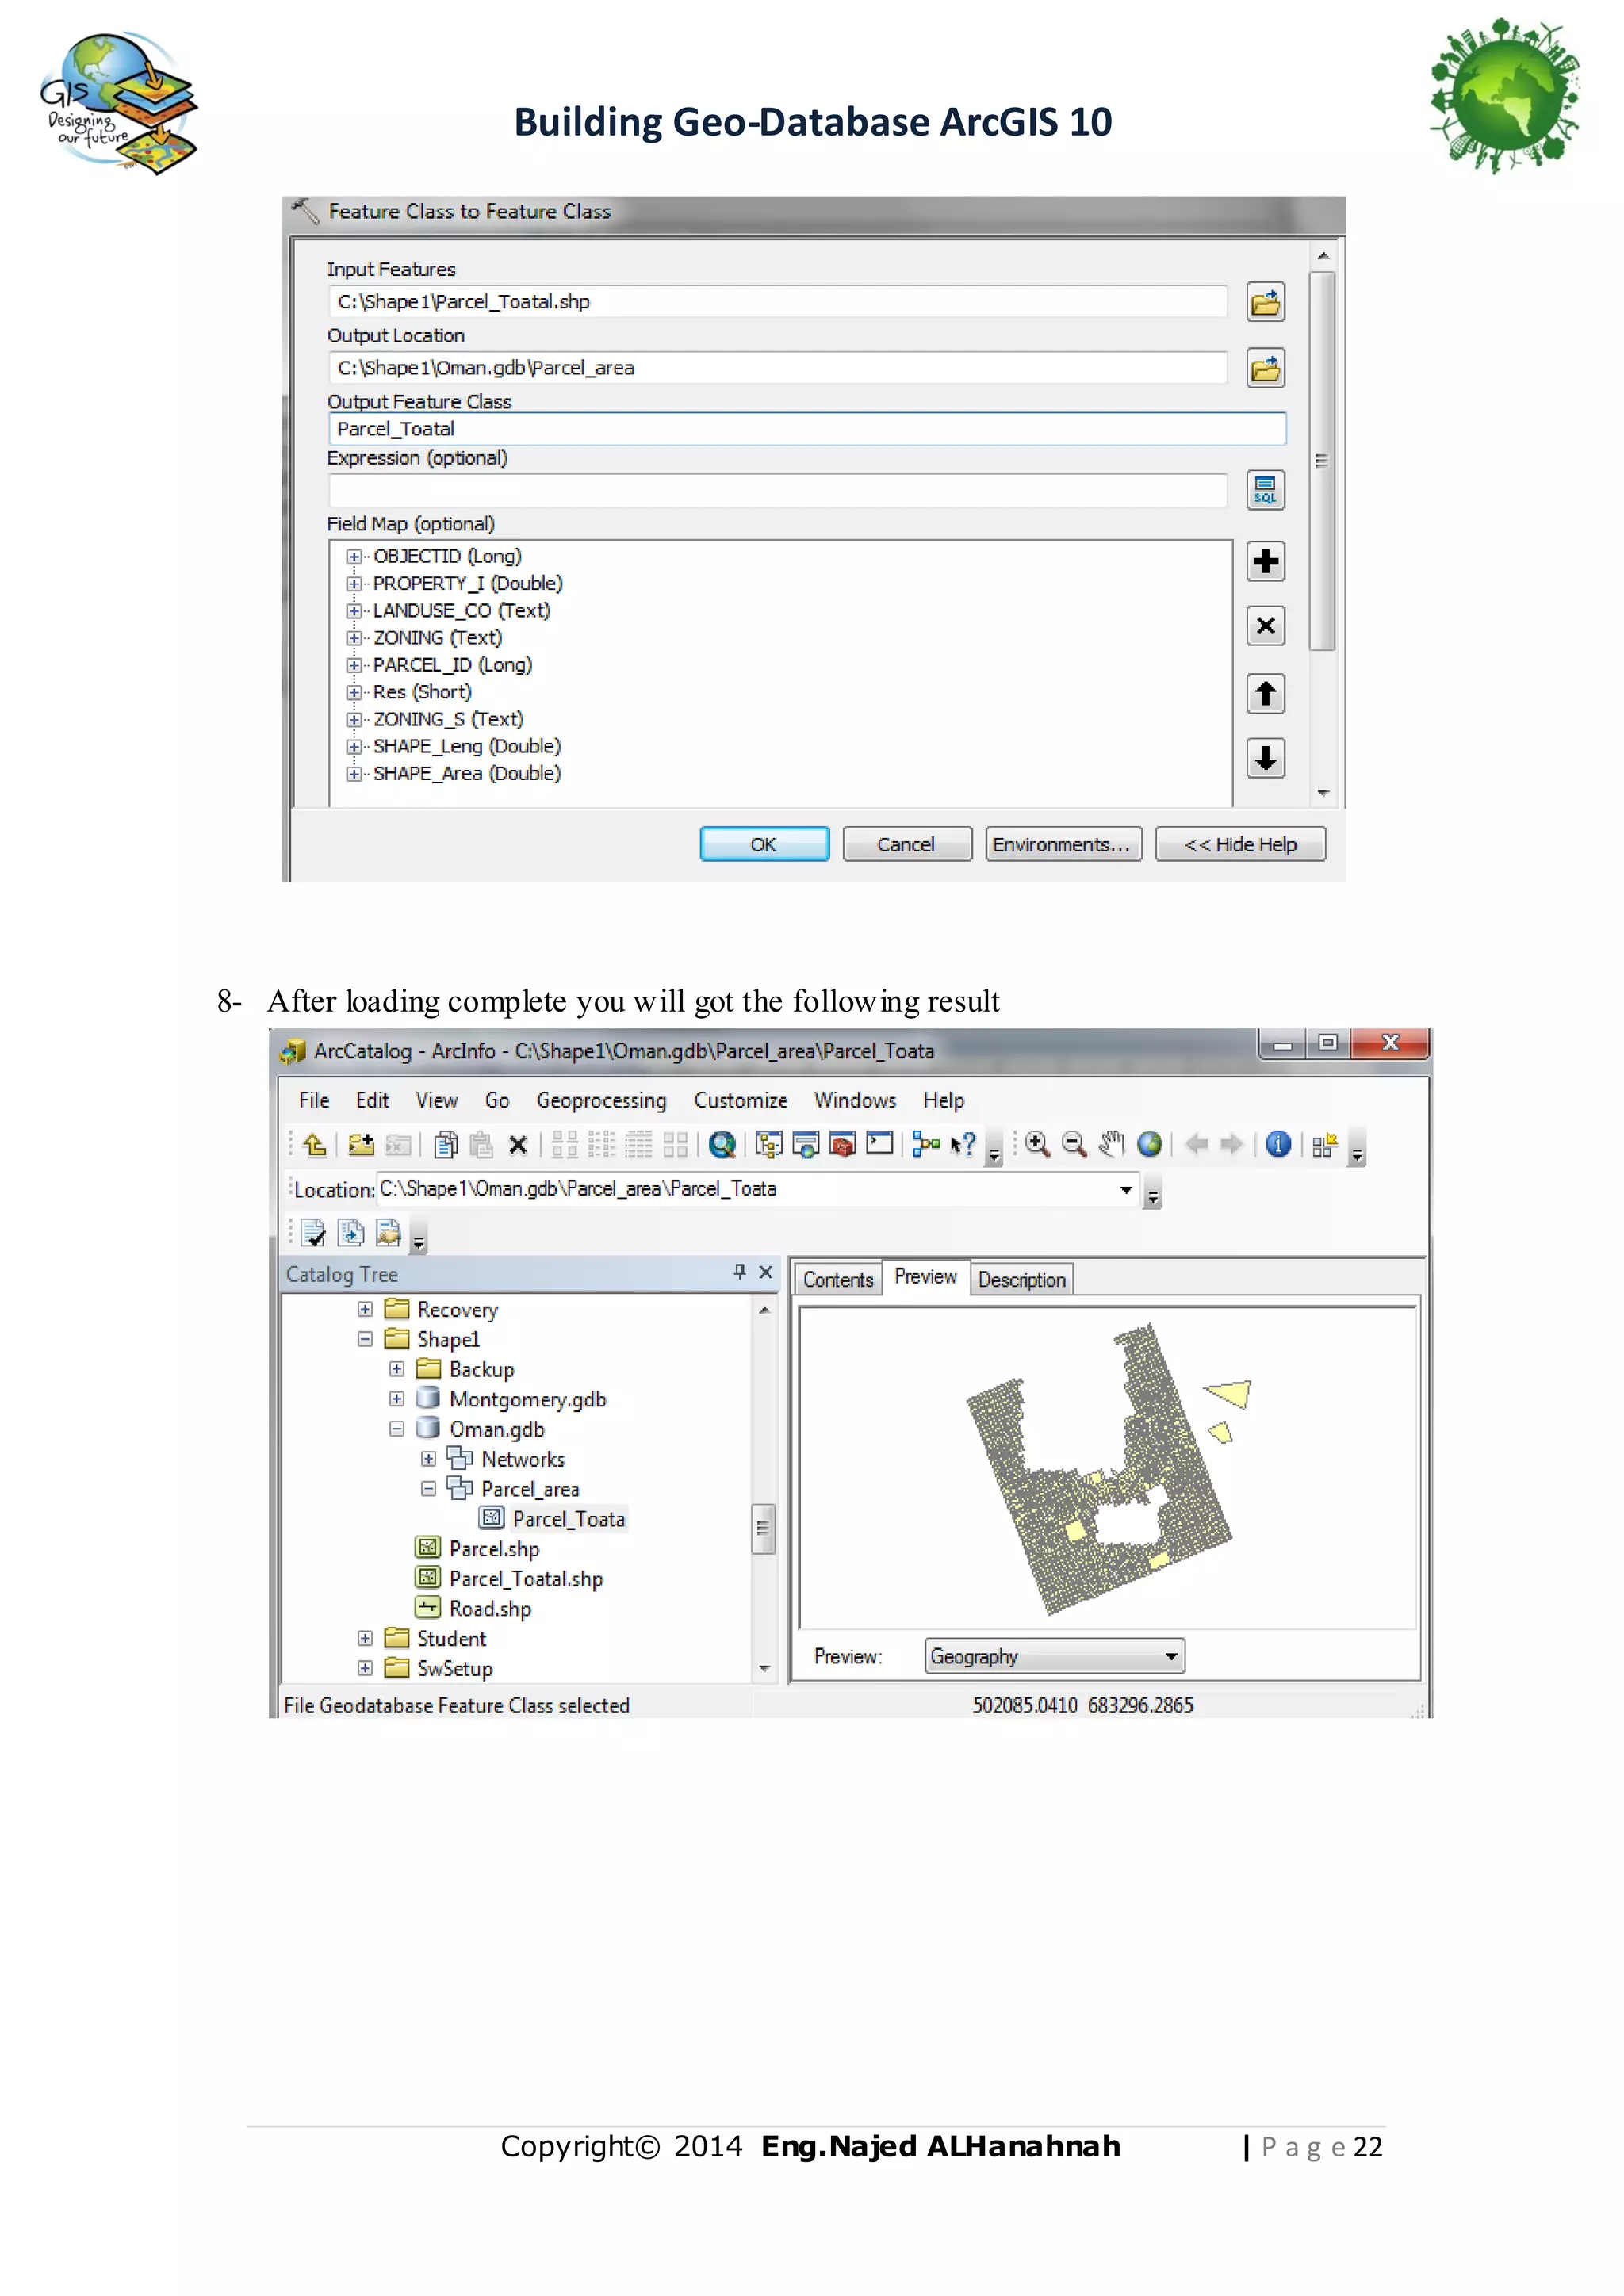This screenshot has height=2296, width=1624.
Task: Expand the PARCEL_ID (Long) field
Action: [x=354, y=665]
